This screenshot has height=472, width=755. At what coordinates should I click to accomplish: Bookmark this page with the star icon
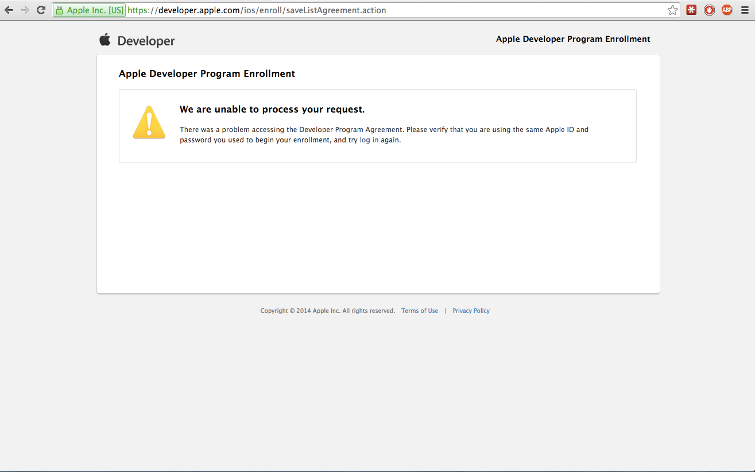click(x=672, y=10)
